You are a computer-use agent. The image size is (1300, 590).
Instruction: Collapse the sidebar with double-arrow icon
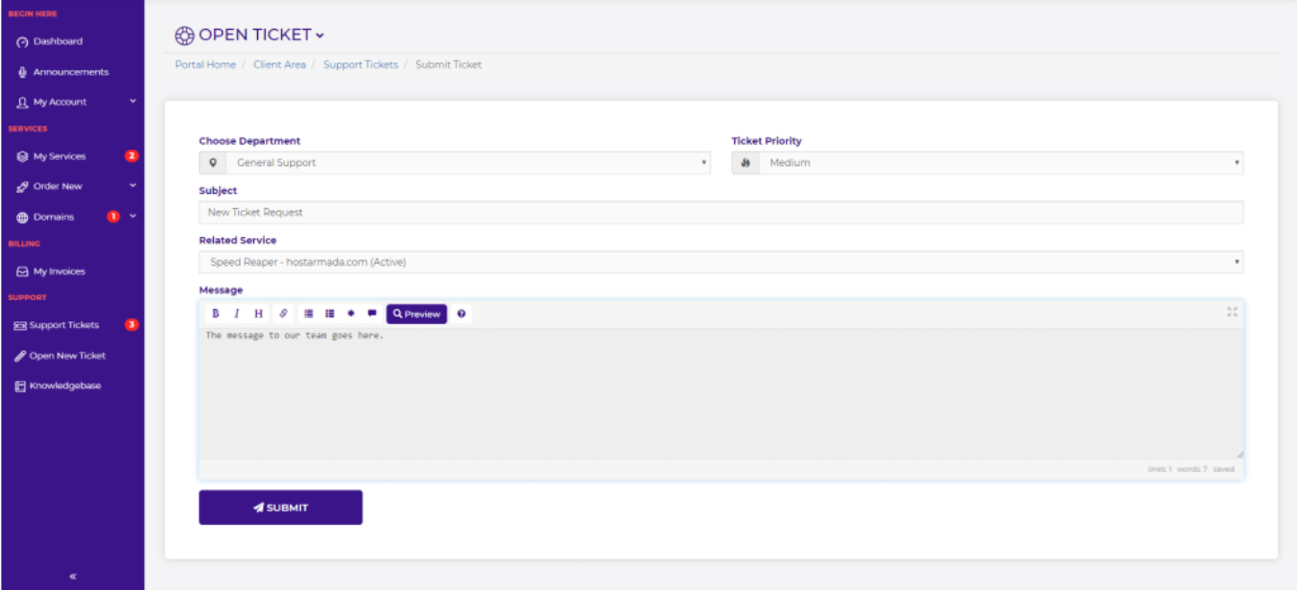click(73, 576)
